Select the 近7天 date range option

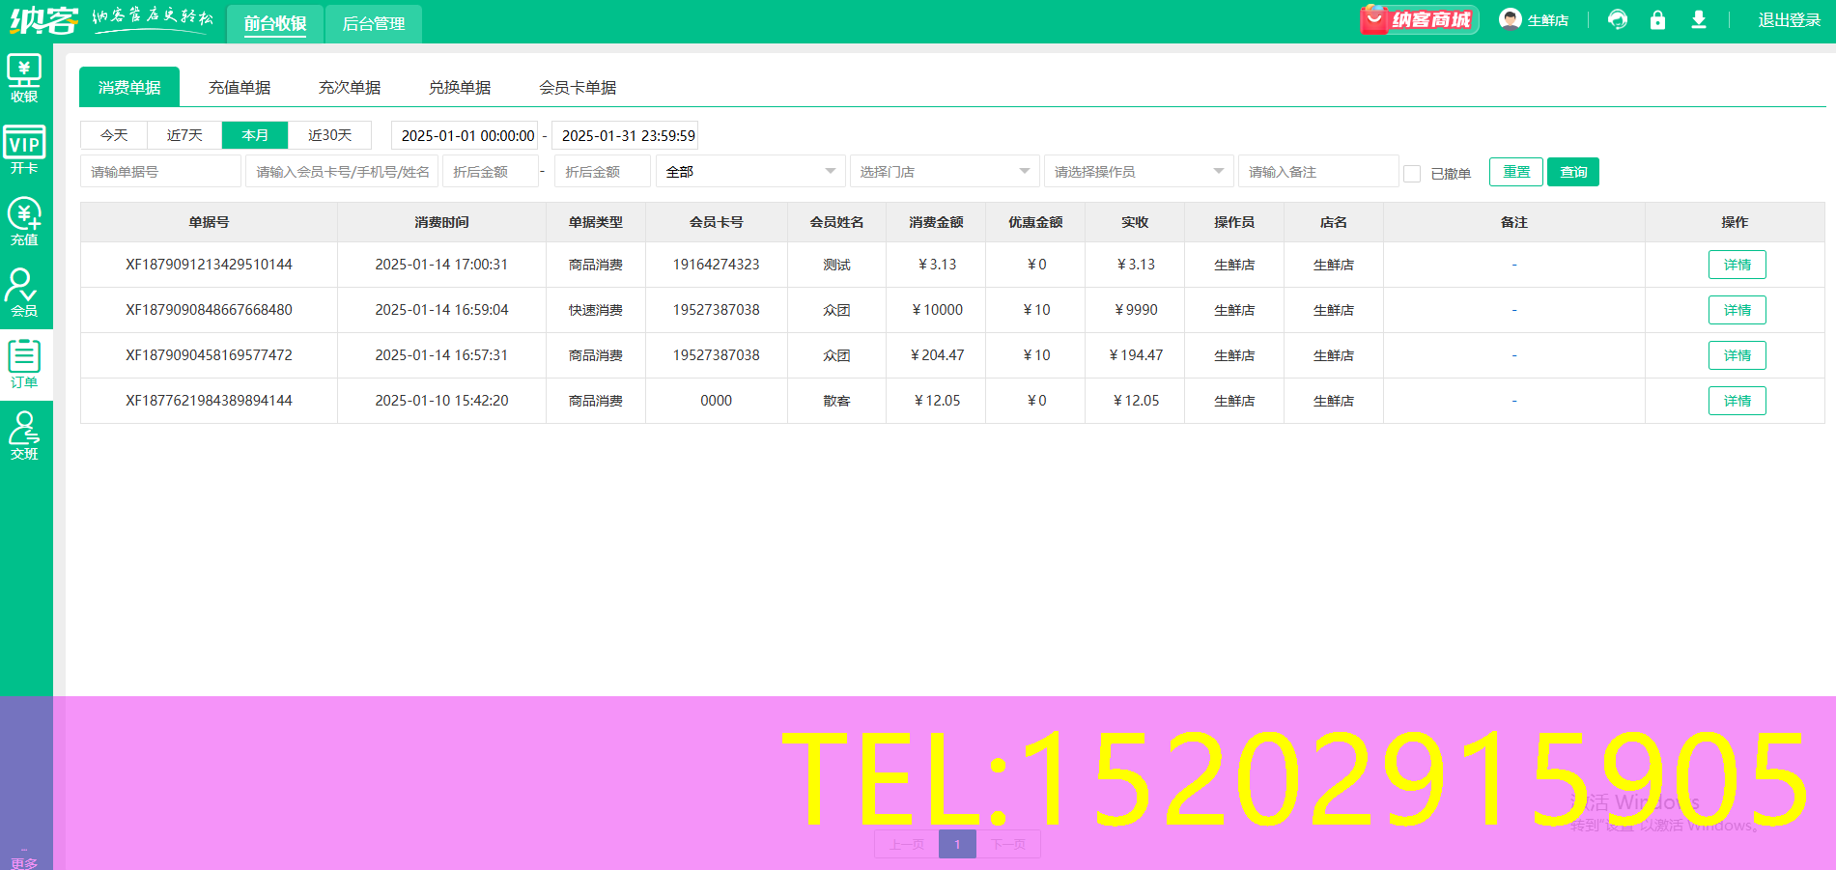tap(184, 135)
